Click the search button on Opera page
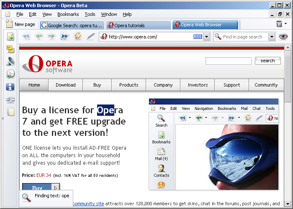 267,61
